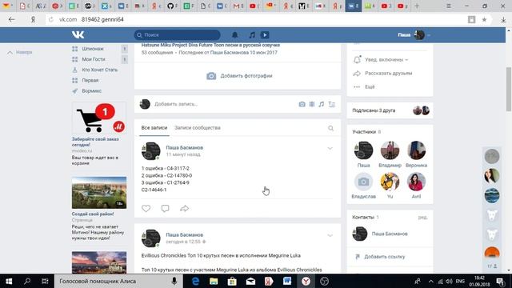Viewport: 512px width, 288px height.
Task: Switch to Записи сообщества tab
Action: pos(198,128)
